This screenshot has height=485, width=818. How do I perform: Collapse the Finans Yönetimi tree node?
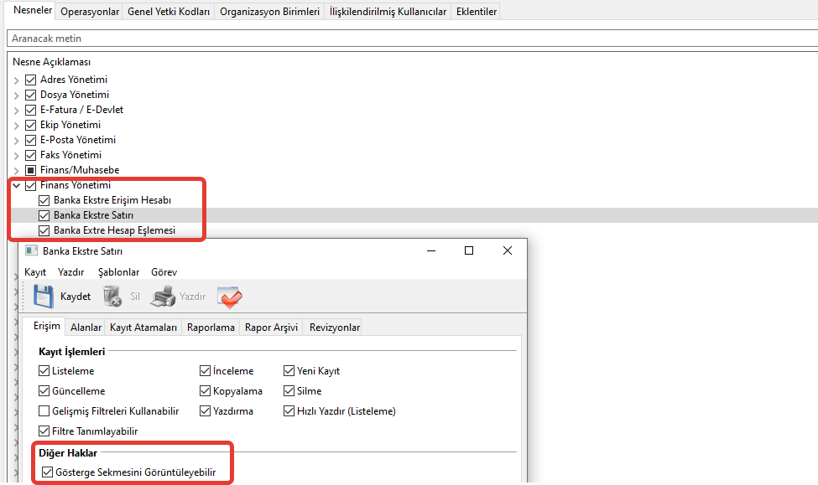click(x=17, y=185)
